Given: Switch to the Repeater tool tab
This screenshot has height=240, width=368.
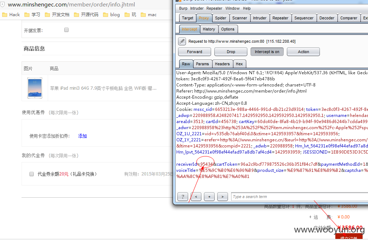Looking at the screenshot, I should pos(280,18).
